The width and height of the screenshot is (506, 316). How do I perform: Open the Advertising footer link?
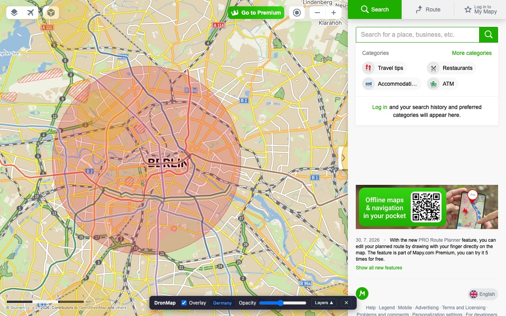tap(427, 308)
